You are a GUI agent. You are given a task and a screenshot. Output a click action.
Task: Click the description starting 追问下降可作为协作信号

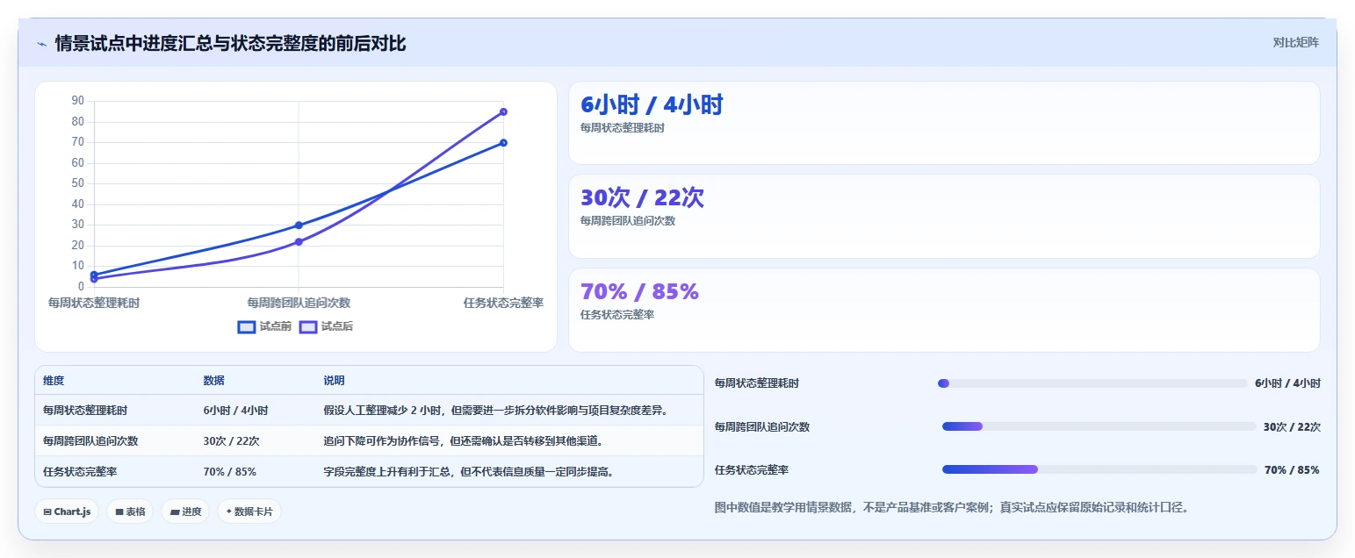(x=463, y=441)
